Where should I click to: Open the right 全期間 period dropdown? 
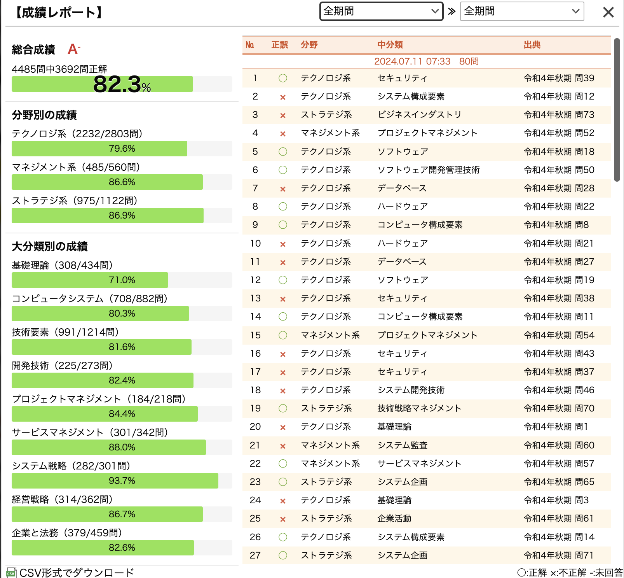pos(521,11)
